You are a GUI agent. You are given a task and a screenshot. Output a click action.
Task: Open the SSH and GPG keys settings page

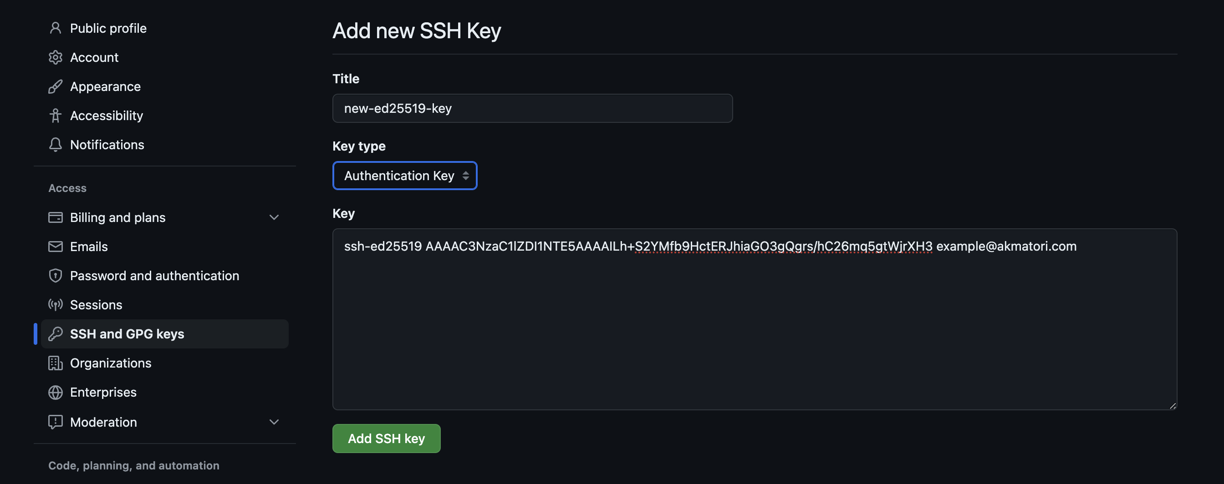127,333
